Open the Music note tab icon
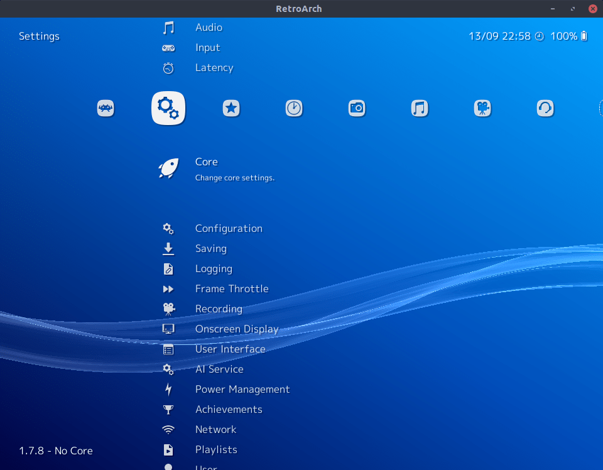The height and width of the screenshot is (470, 603). [420, 108]
